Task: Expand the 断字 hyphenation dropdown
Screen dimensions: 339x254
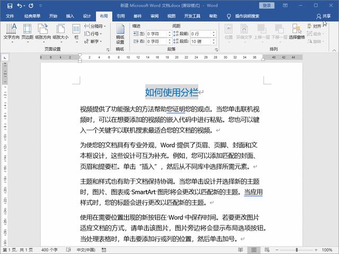Action: tap(93, 41)
